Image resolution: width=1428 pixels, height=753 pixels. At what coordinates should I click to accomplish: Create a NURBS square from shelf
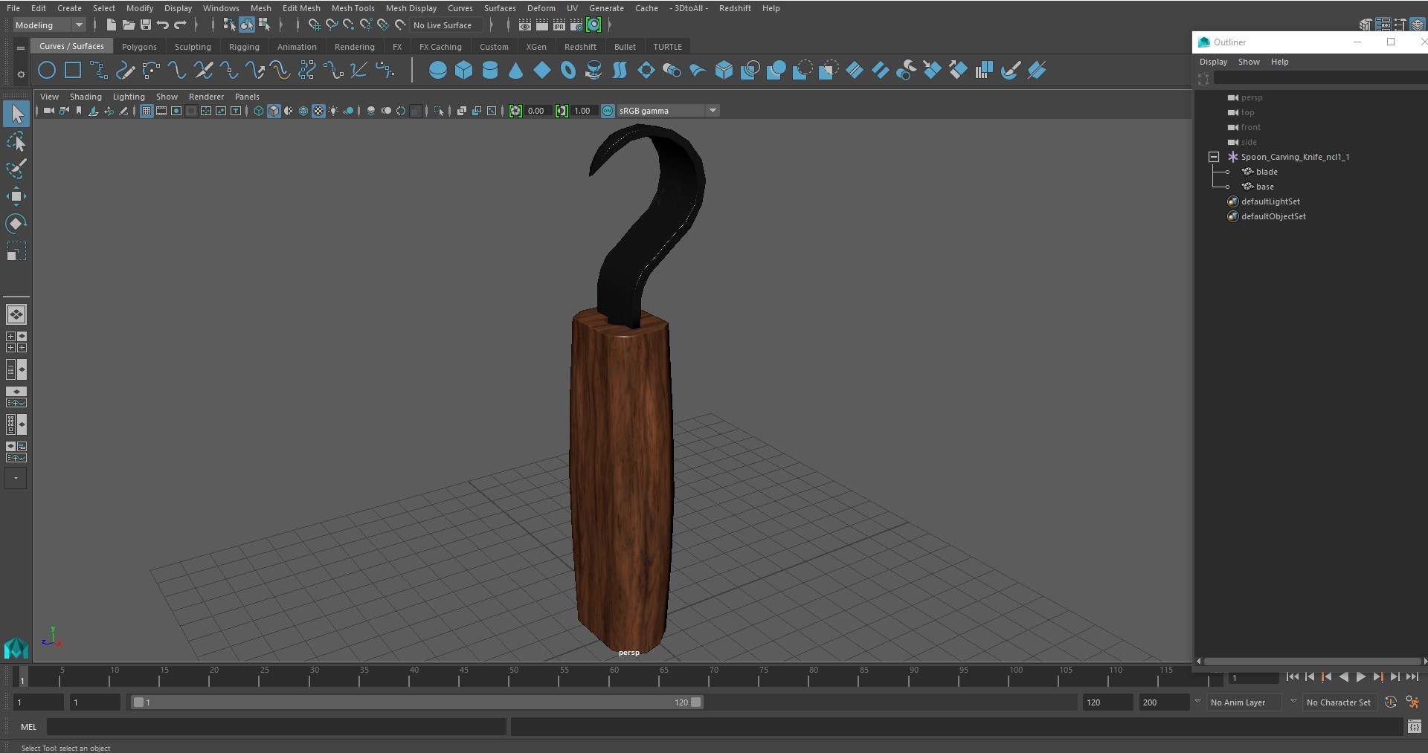73,71
